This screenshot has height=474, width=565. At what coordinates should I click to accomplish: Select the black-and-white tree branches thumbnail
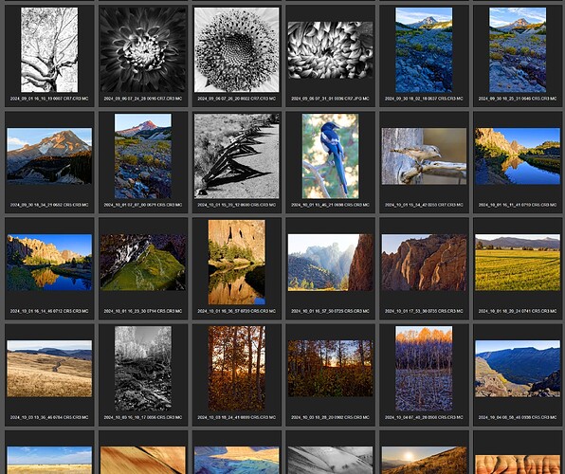point(49,49)
